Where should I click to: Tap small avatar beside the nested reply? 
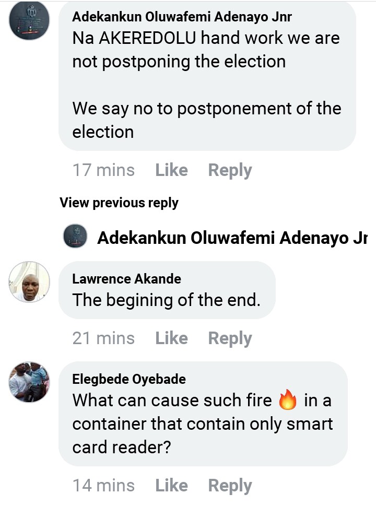[x=75, y=237]
